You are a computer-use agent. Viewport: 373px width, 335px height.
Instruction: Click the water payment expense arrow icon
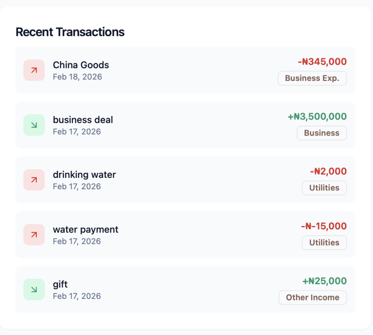point(34,235)
